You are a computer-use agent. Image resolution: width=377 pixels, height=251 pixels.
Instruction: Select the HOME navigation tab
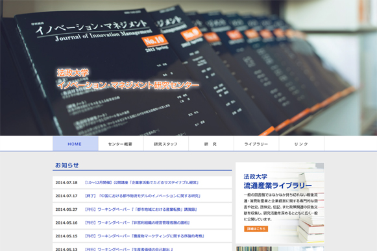[x=75, y=144]
